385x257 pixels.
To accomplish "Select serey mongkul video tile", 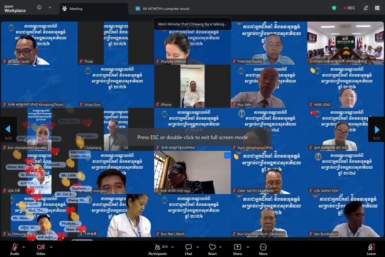I will [x=116, y=172].
